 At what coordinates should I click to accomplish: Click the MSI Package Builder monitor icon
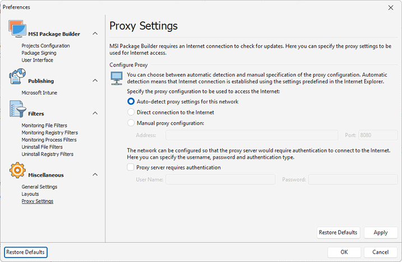(17, 31)
